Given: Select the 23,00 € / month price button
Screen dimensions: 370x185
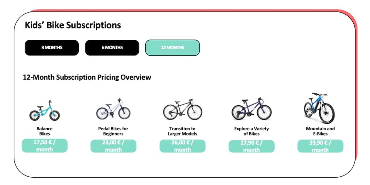Looking at the screenshot, I should point(113,146).
